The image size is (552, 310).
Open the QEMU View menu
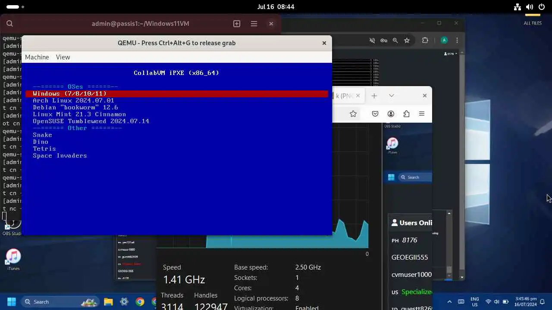(x=63, y=57)
